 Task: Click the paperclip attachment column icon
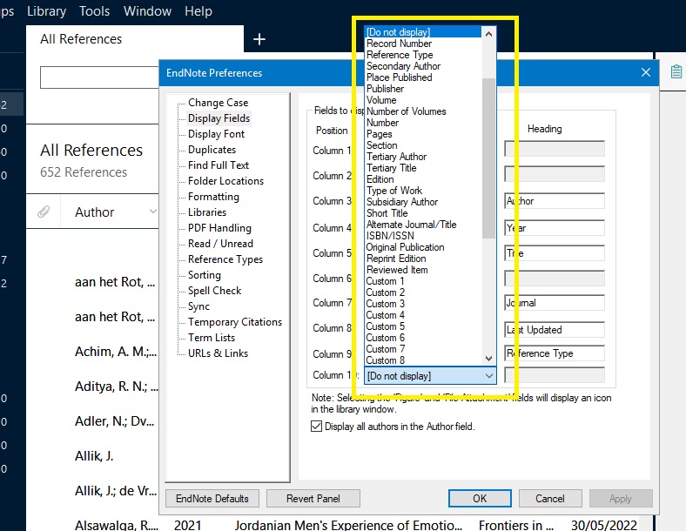[44, 212]
